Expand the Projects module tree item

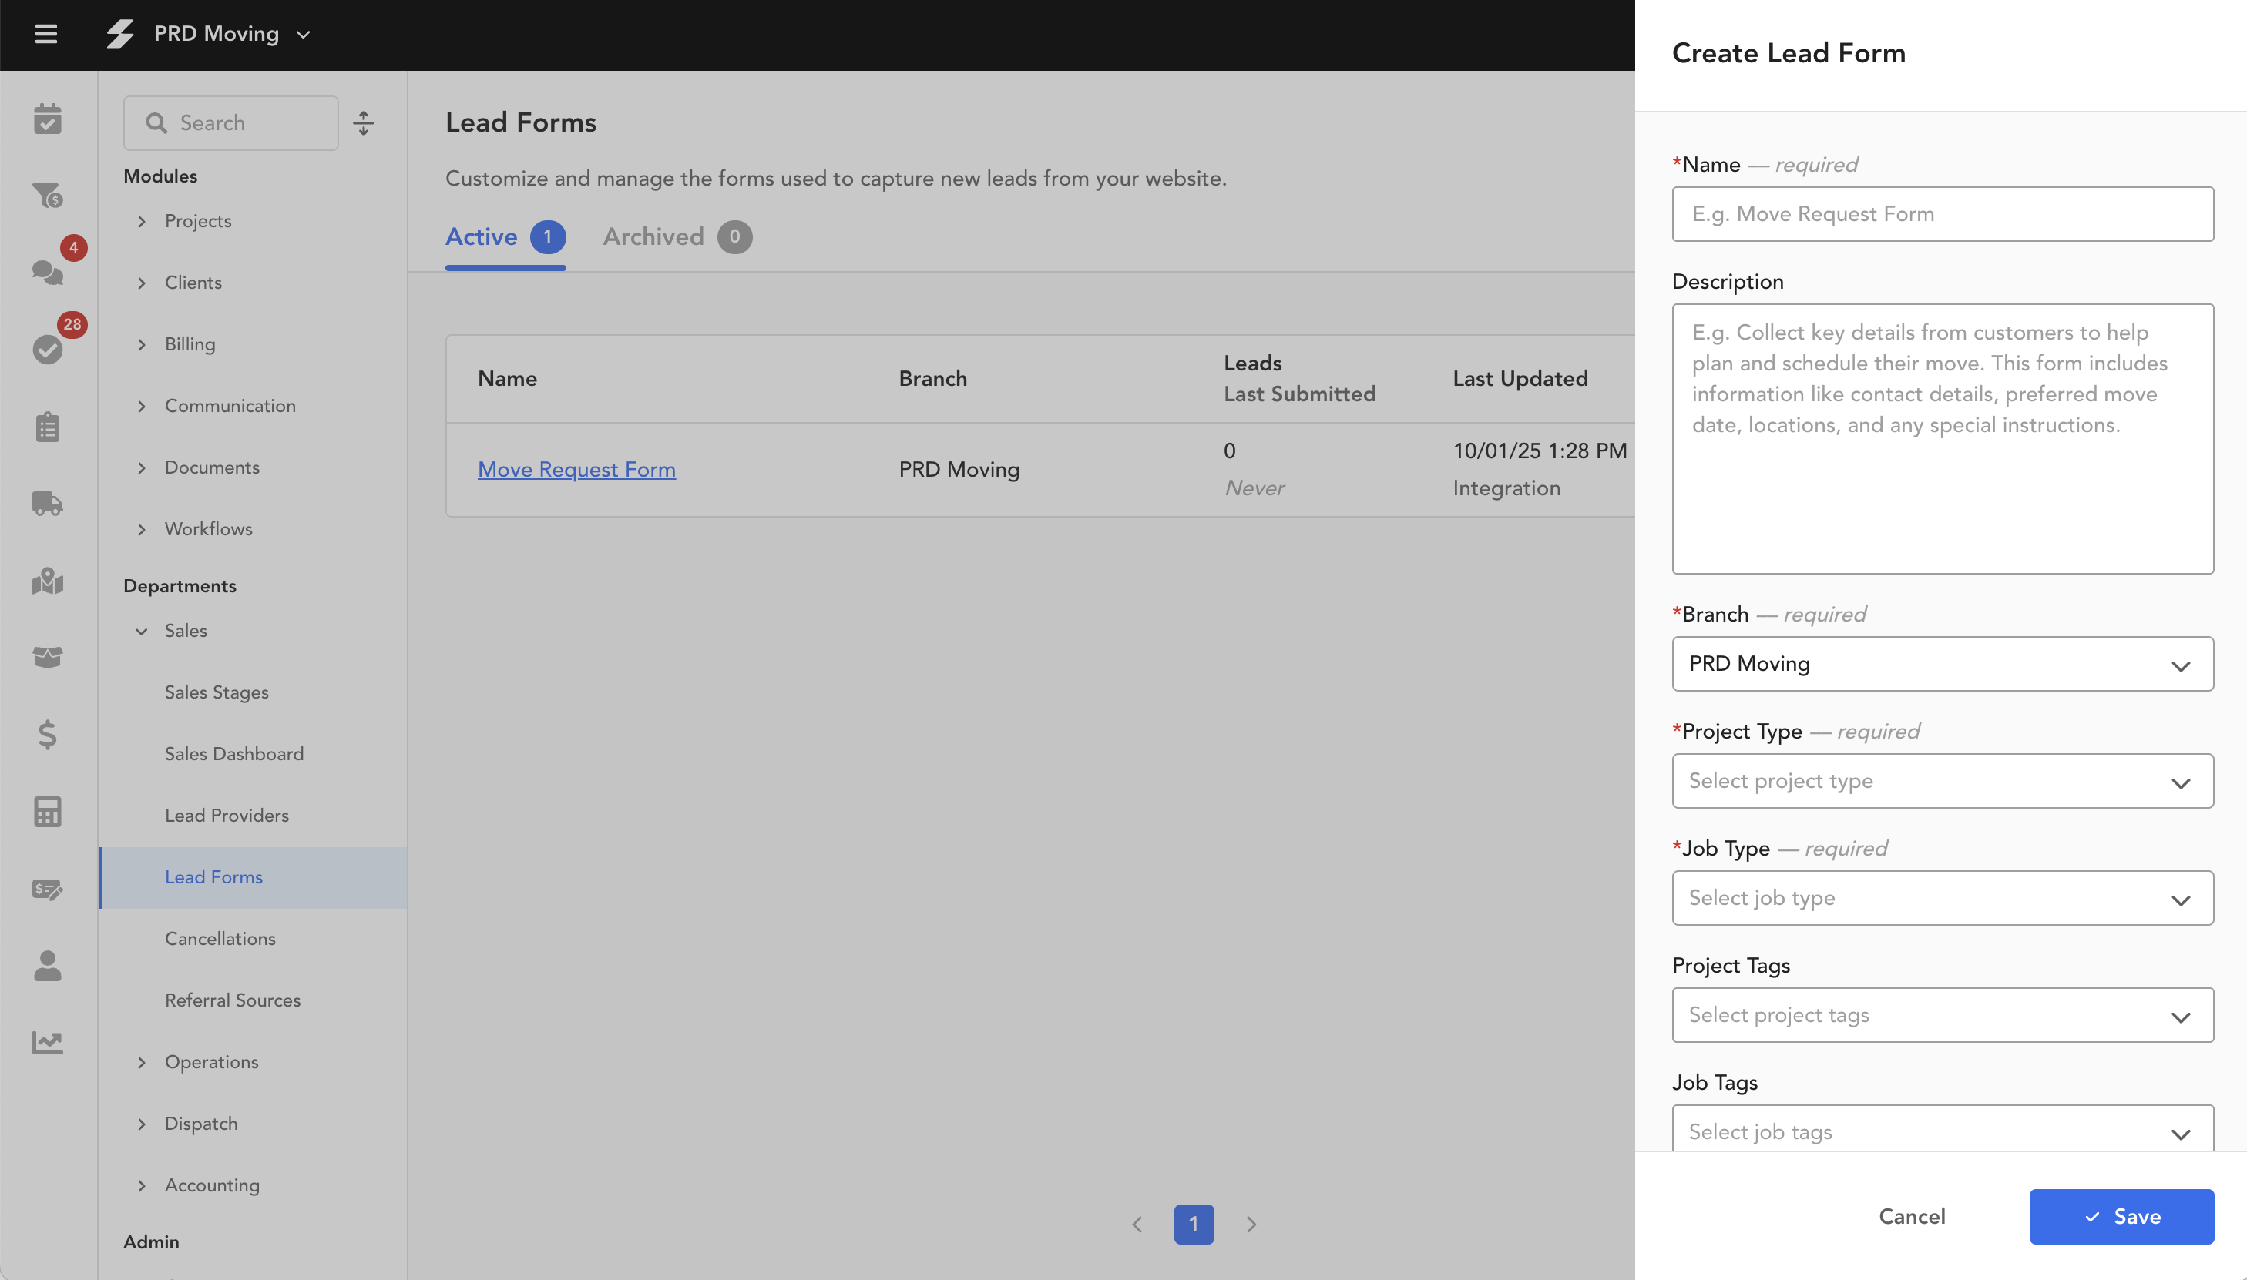tap(142, 222)
